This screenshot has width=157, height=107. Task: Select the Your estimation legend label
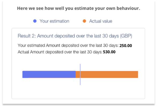click(x=54, y=21)
